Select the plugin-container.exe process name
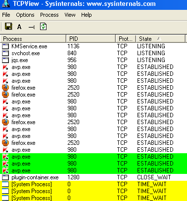This screenshot has width=187, height=201. (x=35, y=177)
